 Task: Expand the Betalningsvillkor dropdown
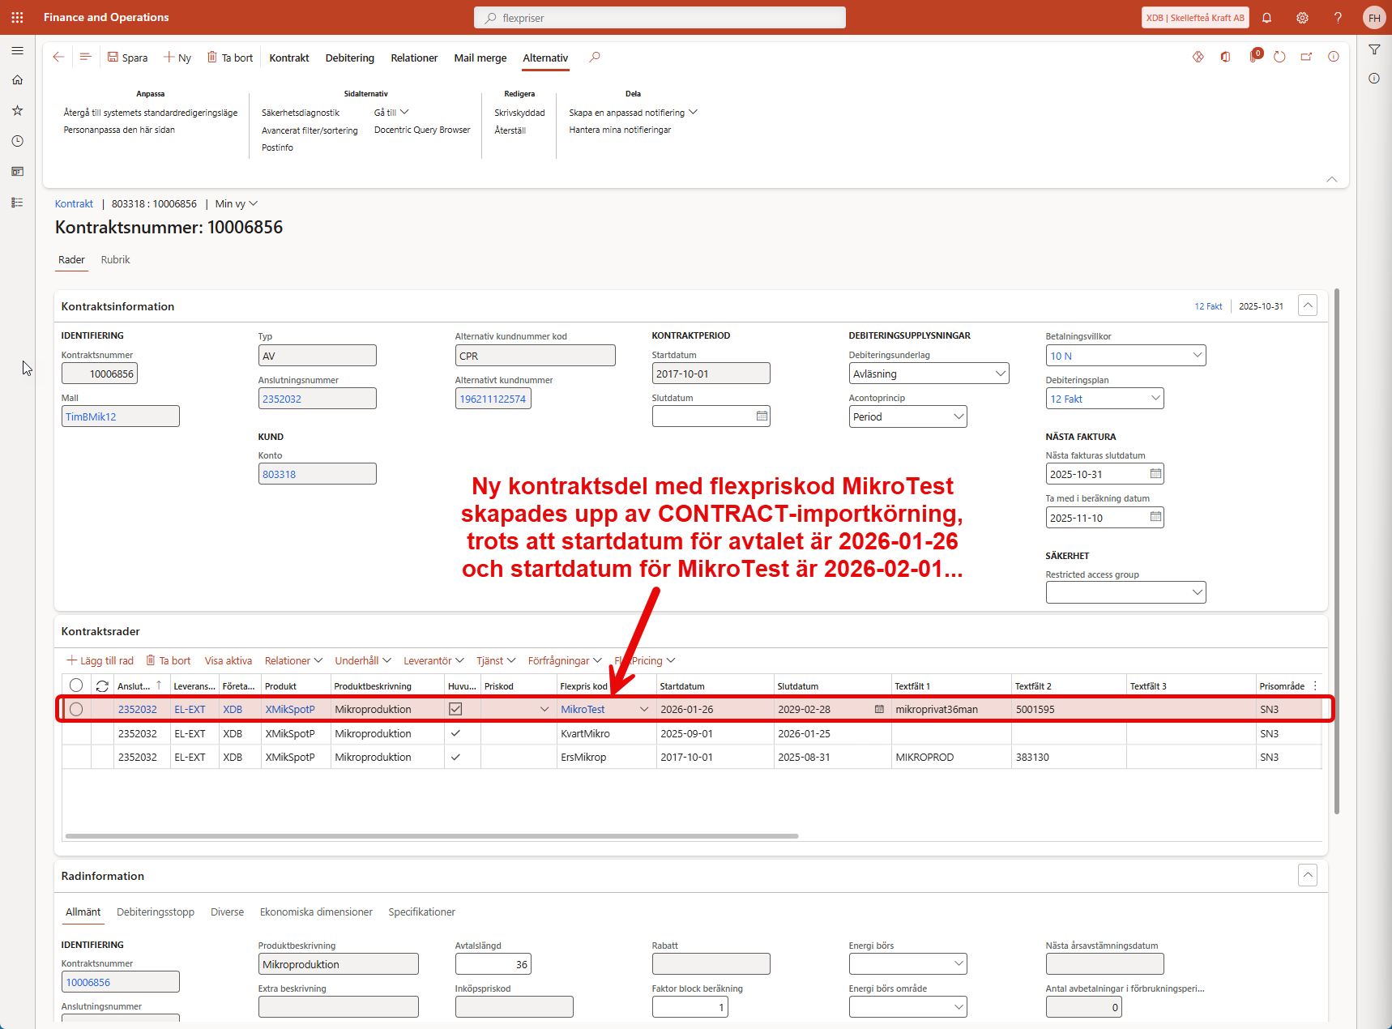pyautogui.click(x=1197, y=356)
